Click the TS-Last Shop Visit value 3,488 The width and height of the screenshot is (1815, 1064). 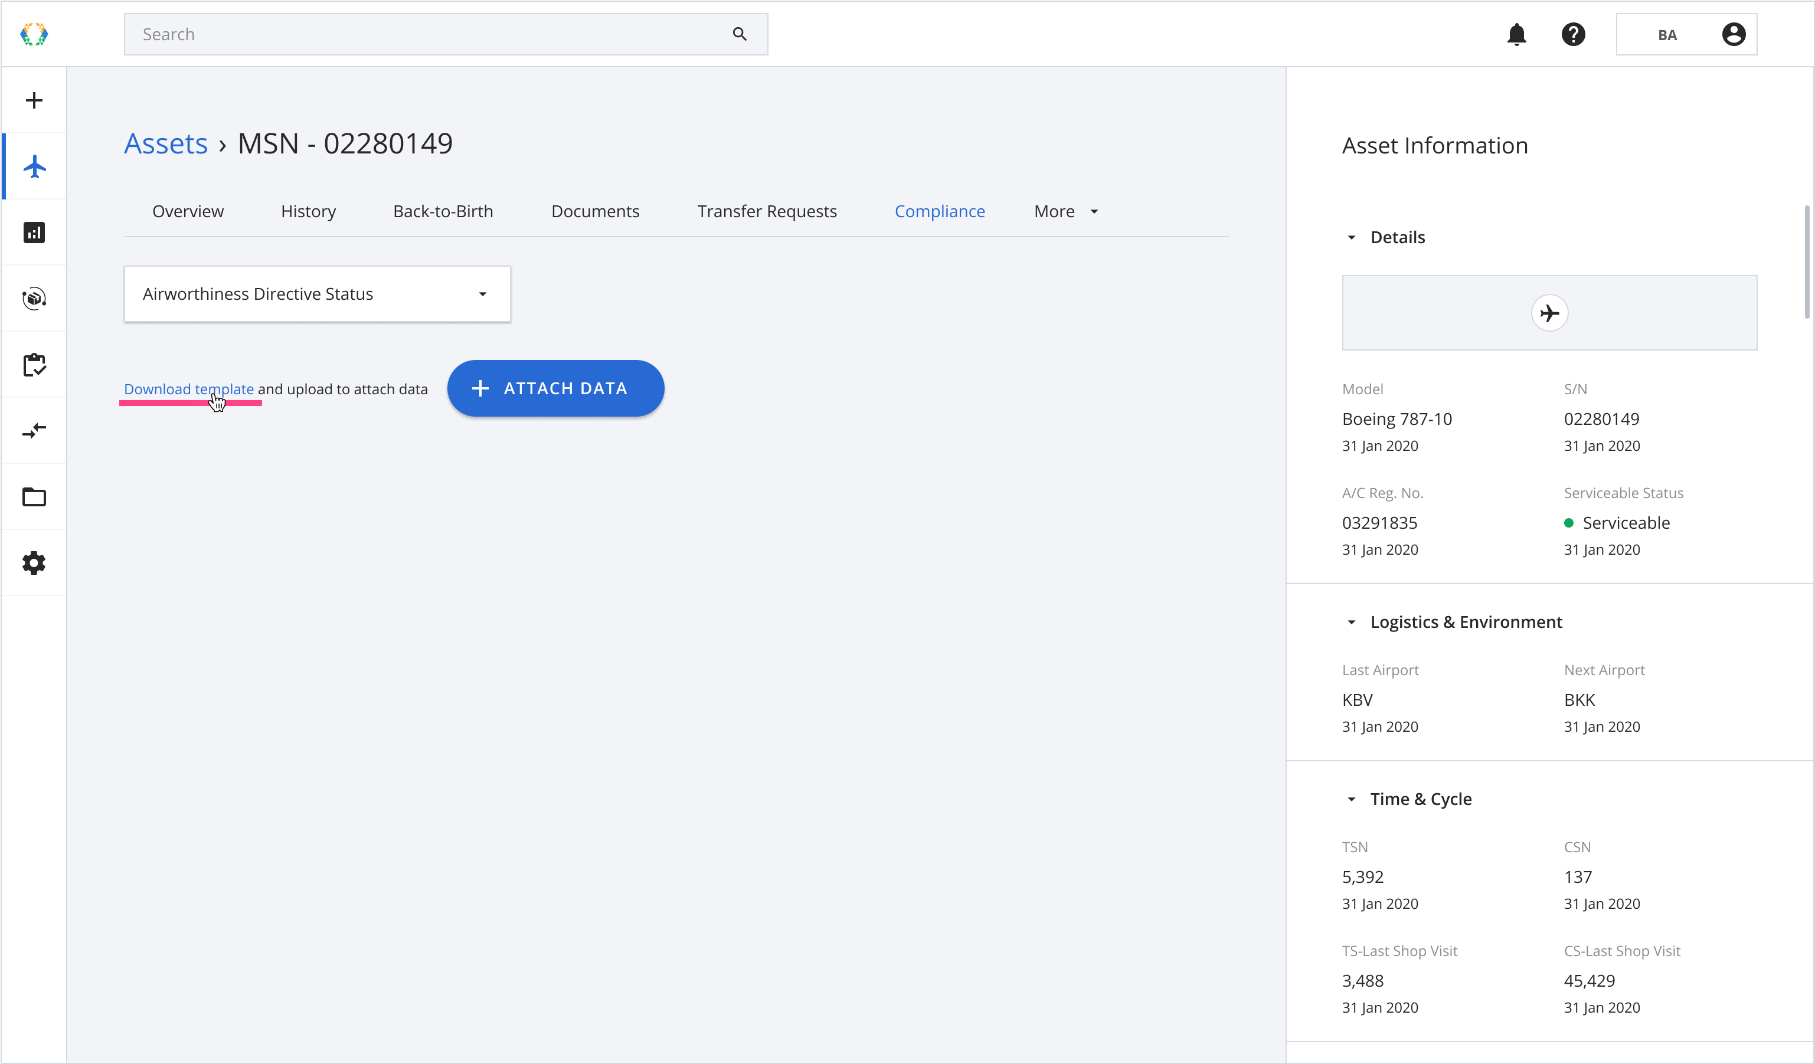pyautogui.click(x=1363, y=980)
